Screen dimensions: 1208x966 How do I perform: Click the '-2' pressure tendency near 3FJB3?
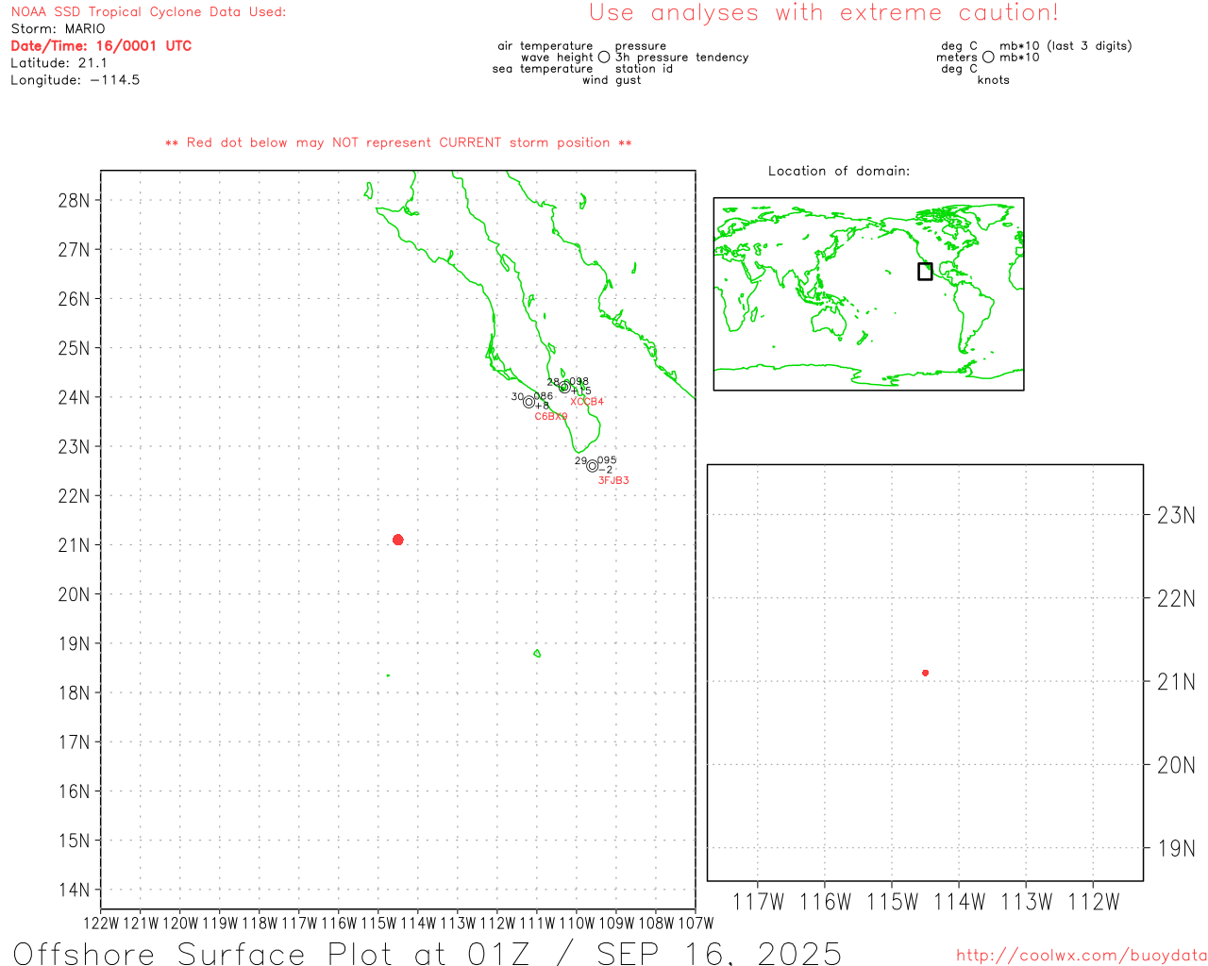point(606,470)
